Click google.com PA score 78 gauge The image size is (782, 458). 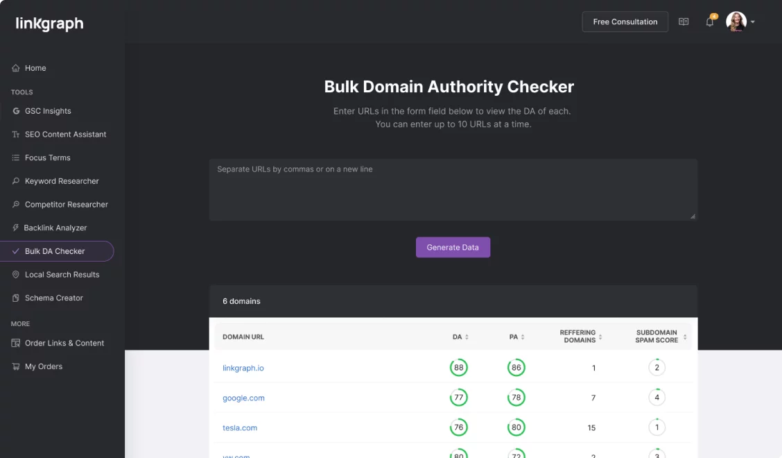[516, 398]
